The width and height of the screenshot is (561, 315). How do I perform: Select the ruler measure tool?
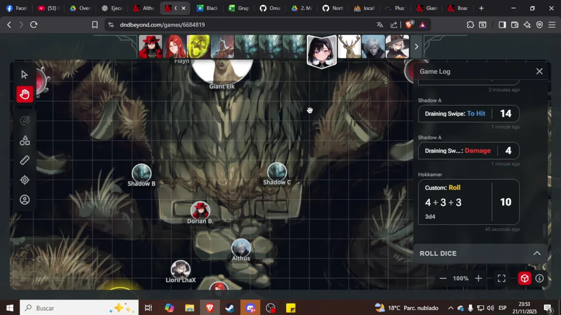coord(25,160)
